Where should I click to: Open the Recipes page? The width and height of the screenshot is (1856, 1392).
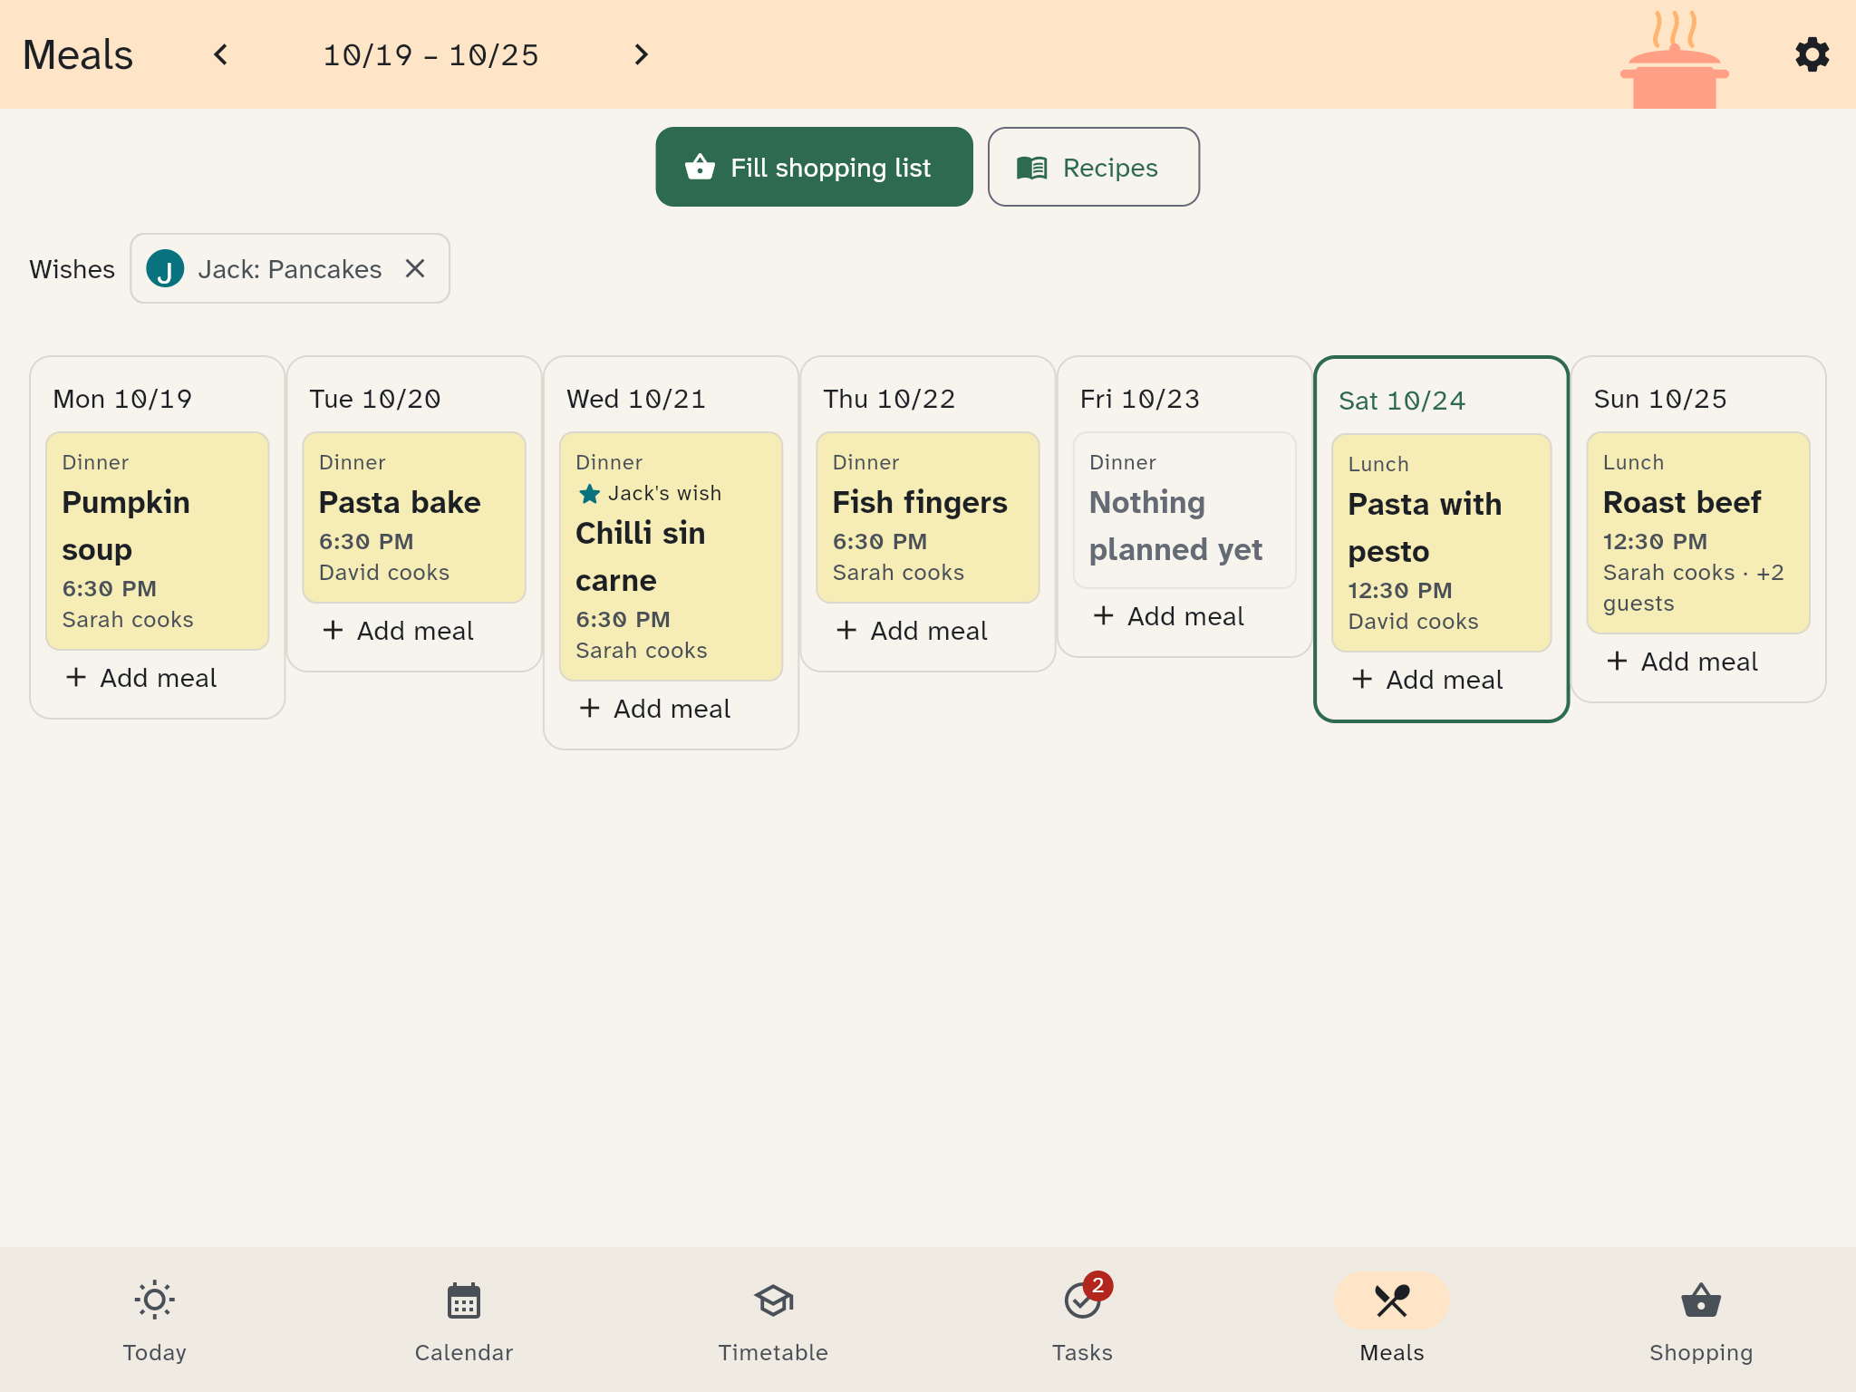pyautogui.click(x=1093, y=167)
